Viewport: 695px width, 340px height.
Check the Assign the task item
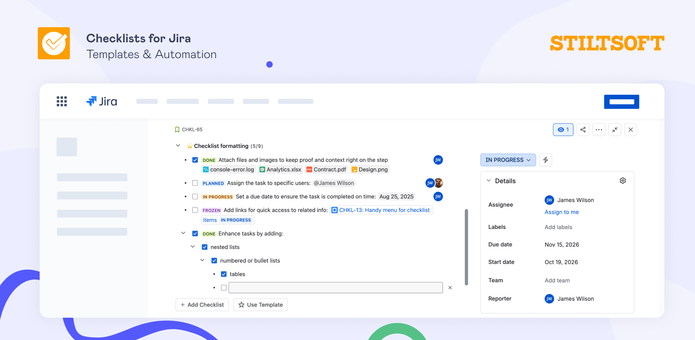pyautogui.click(x=195, y=183)
